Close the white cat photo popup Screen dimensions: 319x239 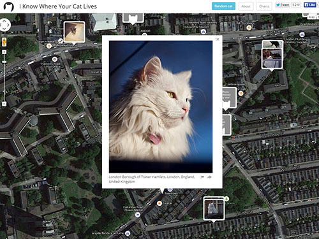[x=218, y=40]
